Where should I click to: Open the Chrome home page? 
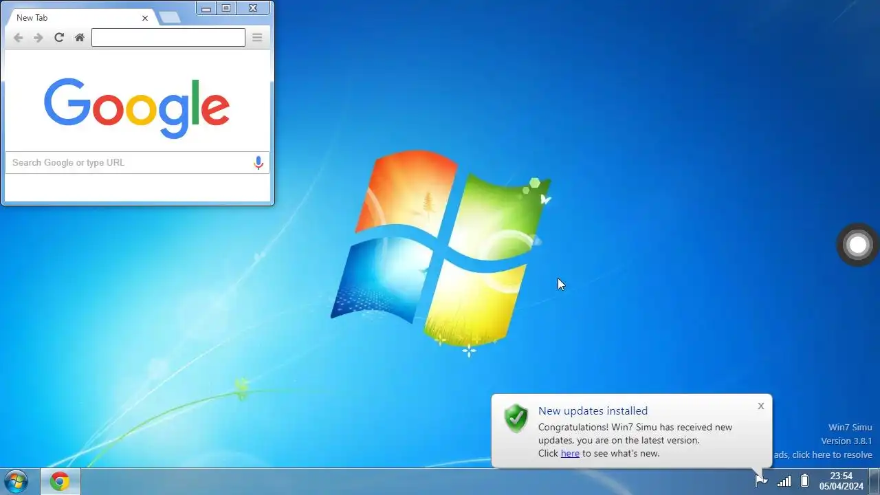click(x=80, y=38)
